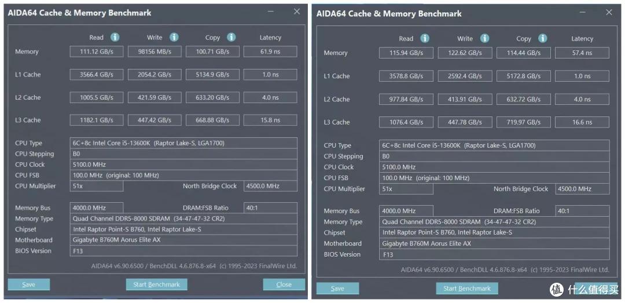Select L1 Cache write value 2054.2 GB/s

[155, 74]
